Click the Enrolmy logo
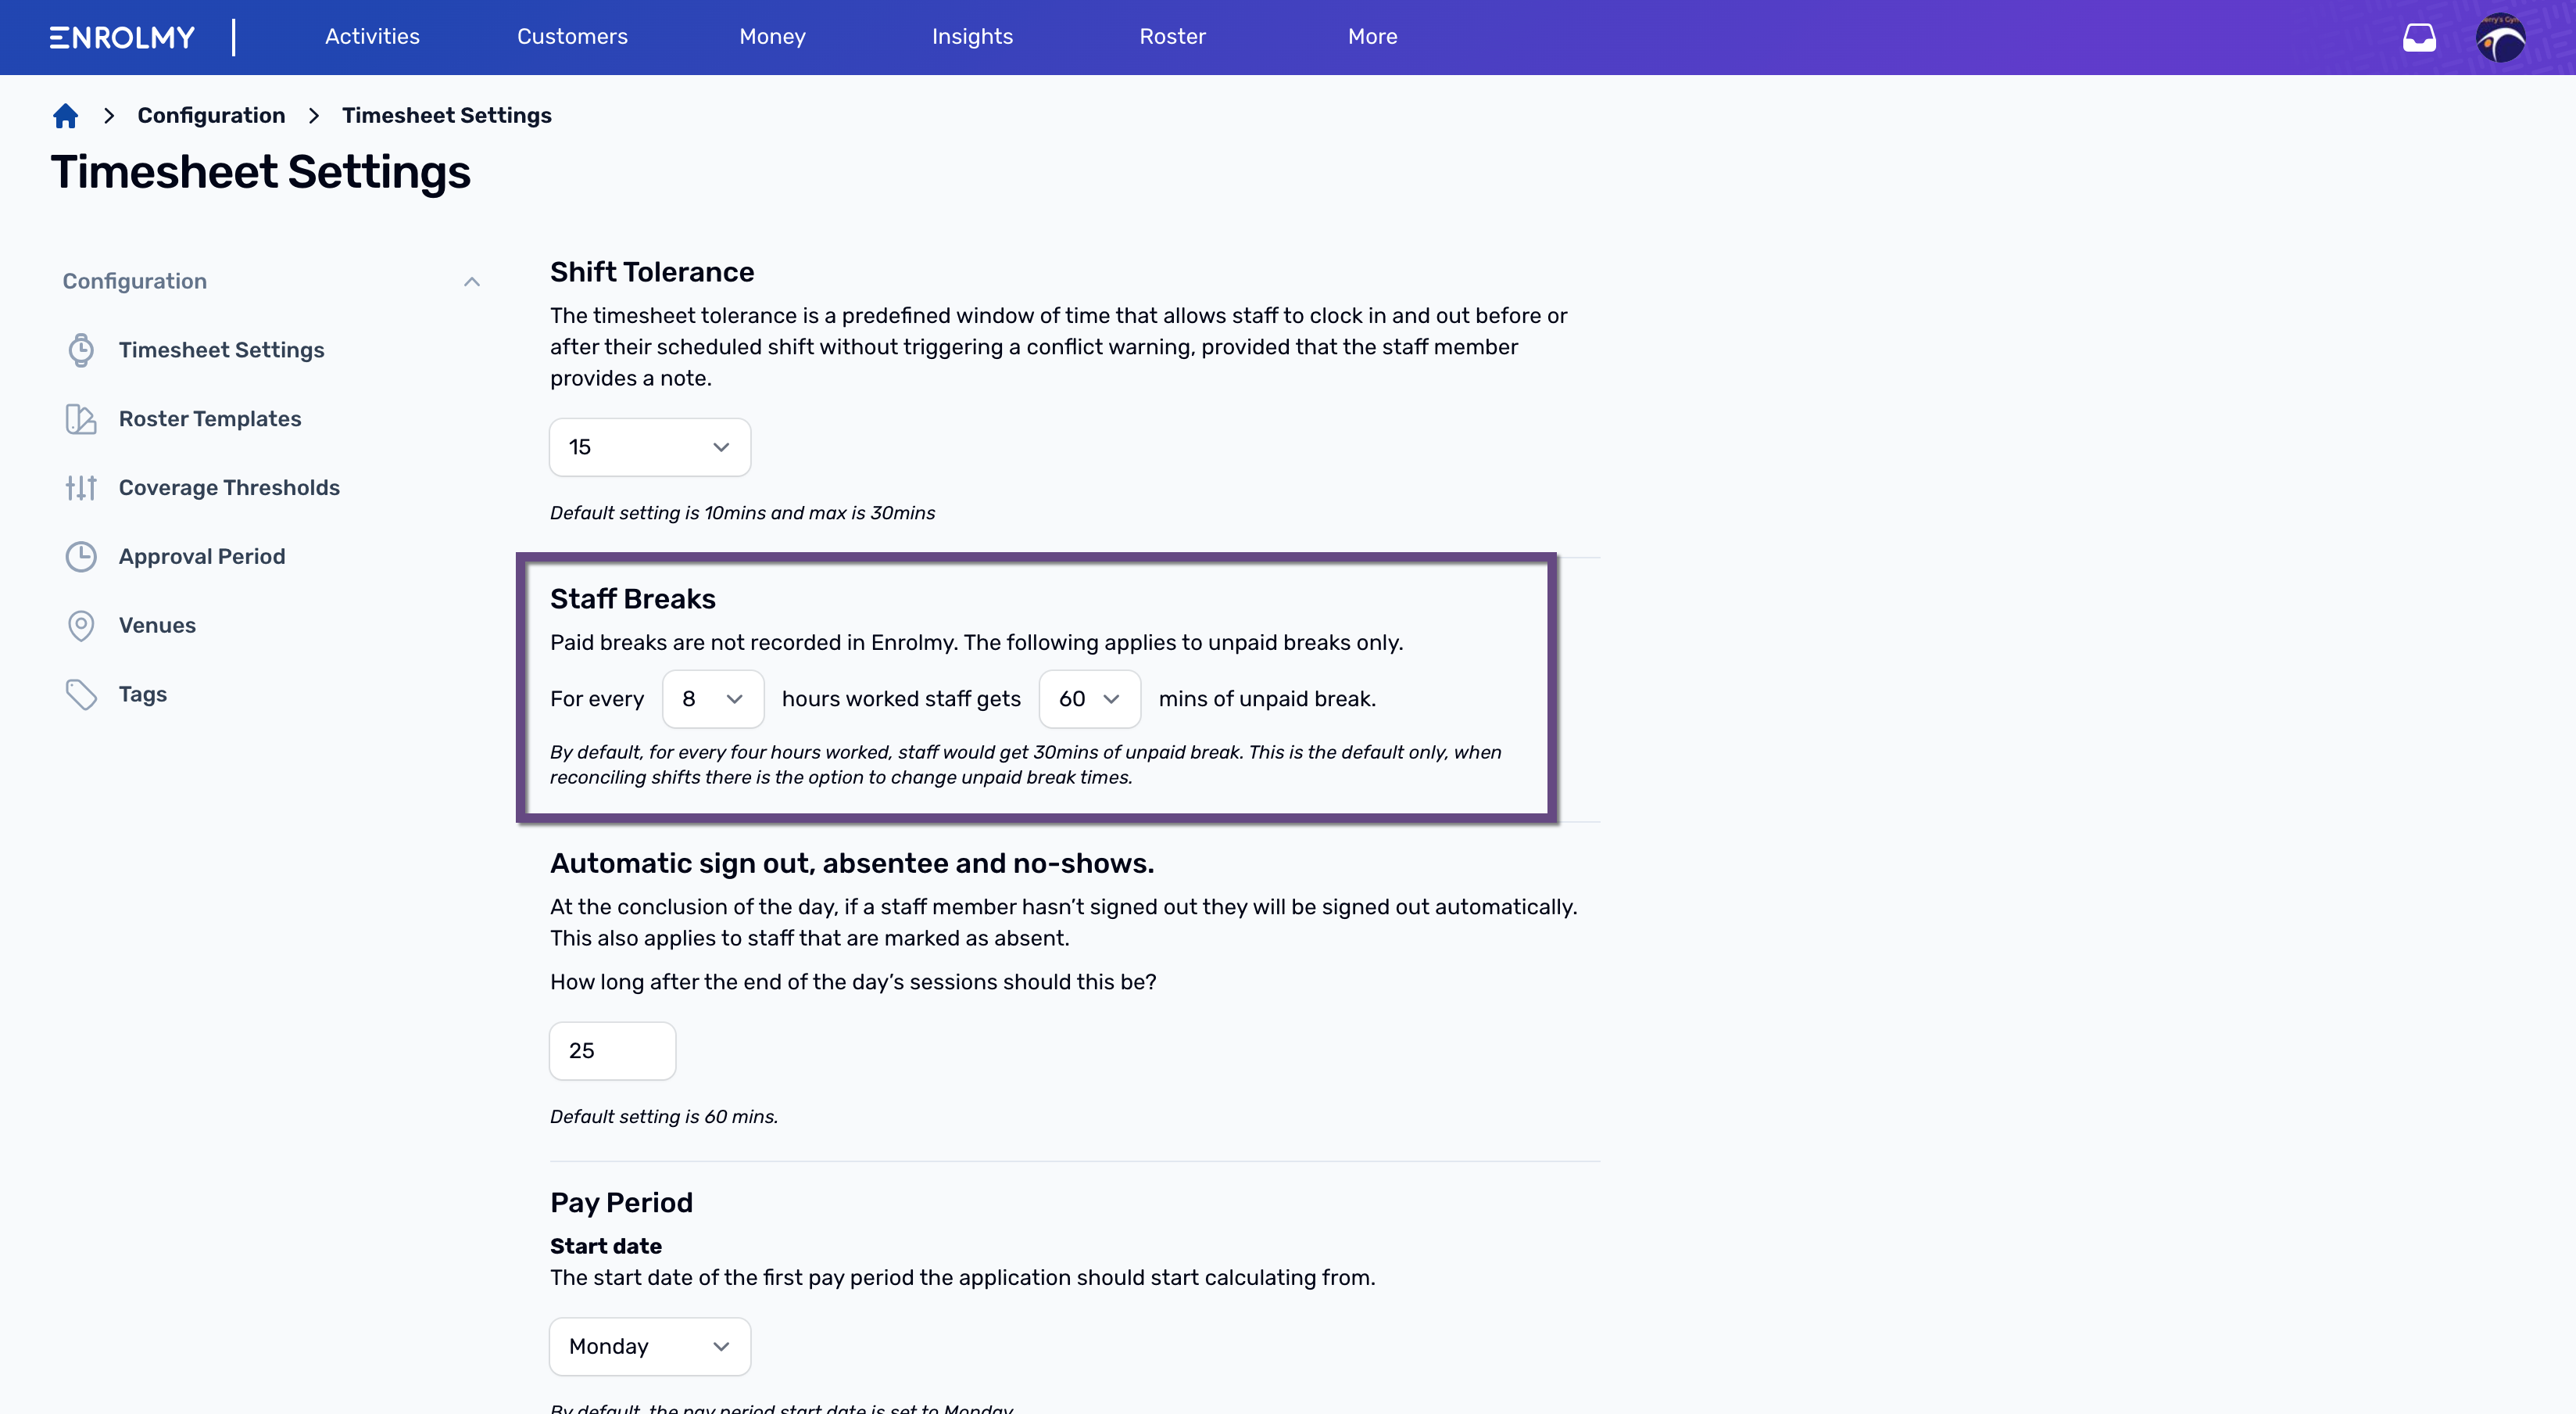The height and width of the screenshot is (1414, 2576). tap(122, 37)
